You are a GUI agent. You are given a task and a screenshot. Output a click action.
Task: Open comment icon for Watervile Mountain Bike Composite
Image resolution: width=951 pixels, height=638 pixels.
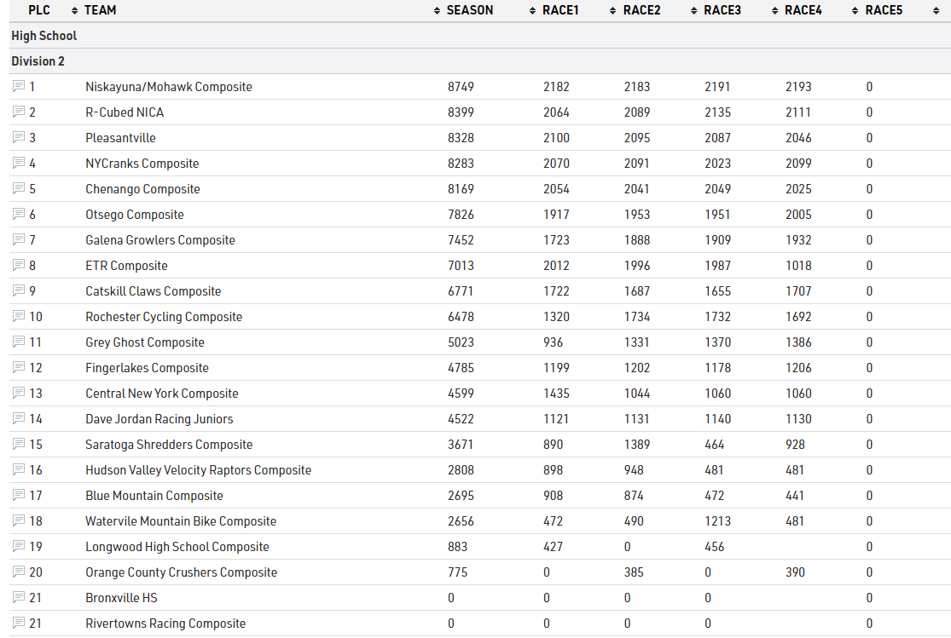click(x=19, y=520)
